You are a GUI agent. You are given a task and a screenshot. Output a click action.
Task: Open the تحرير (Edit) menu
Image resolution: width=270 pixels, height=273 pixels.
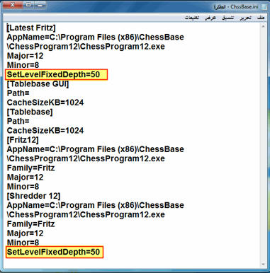click(x=246, y=18)
